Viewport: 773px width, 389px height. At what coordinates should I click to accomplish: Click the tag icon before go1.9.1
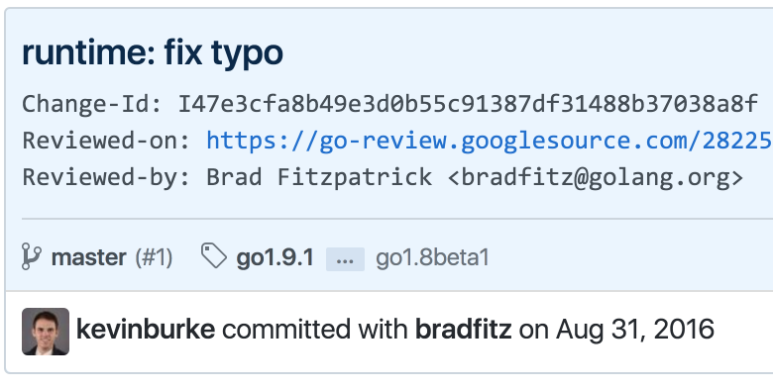click(x=214, y=256)
